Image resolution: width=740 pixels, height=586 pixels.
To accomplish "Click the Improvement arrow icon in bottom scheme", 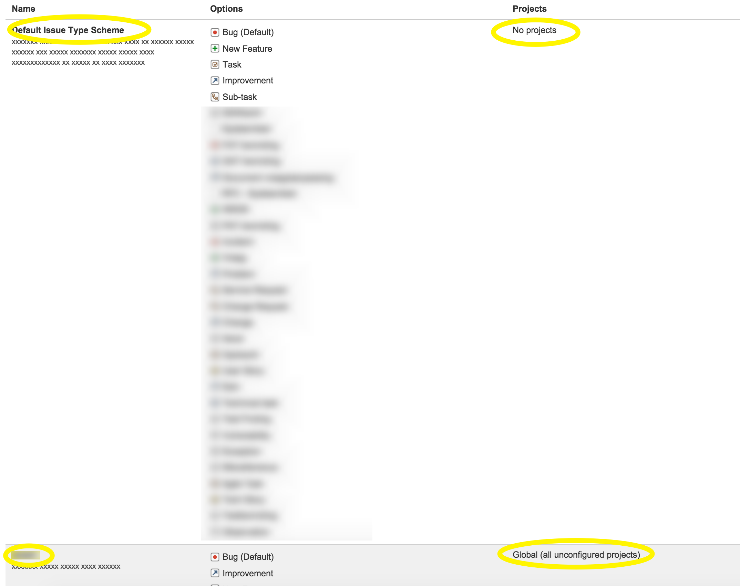I will pos(215,573).
